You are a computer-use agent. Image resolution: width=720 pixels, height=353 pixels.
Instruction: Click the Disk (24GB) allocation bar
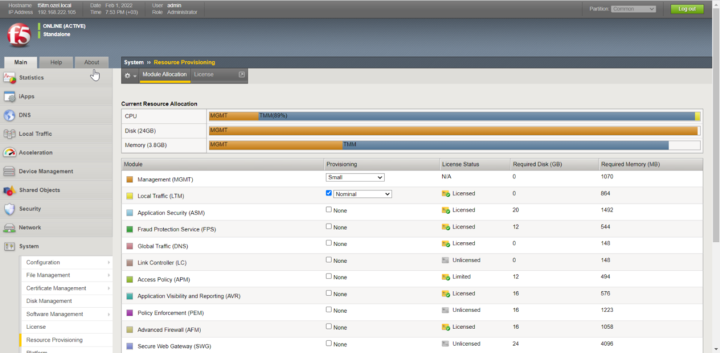(x=455, y=131)
